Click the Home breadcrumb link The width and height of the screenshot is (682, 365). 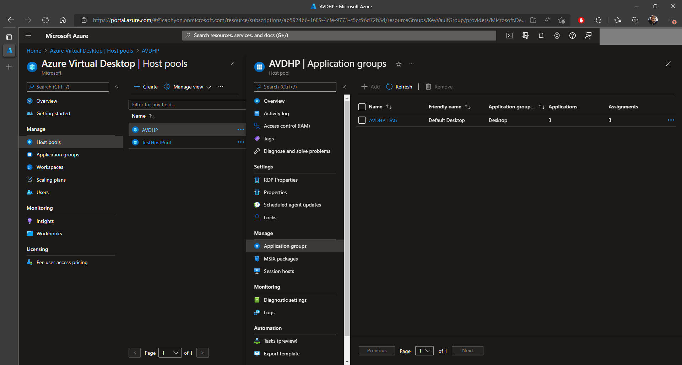(x=34, y=51)
